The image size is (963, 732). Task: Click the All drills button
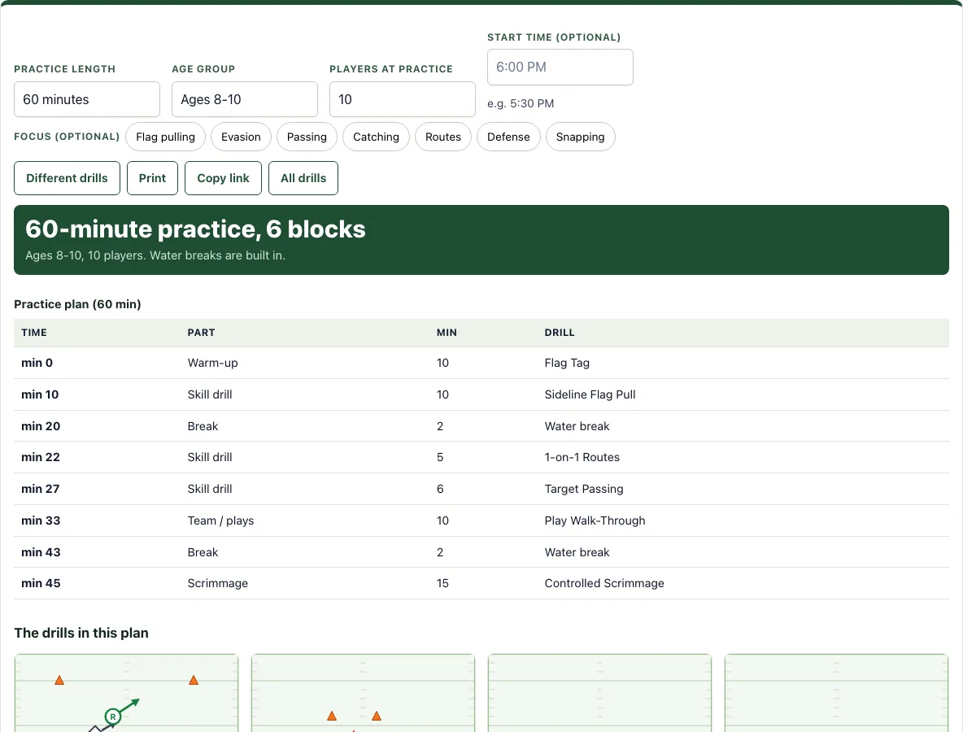pos(303,178)
